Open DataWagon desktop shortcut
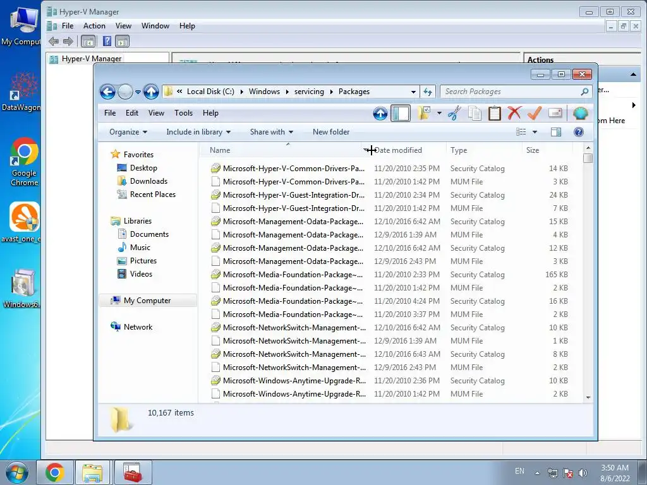 pos(21,92)
